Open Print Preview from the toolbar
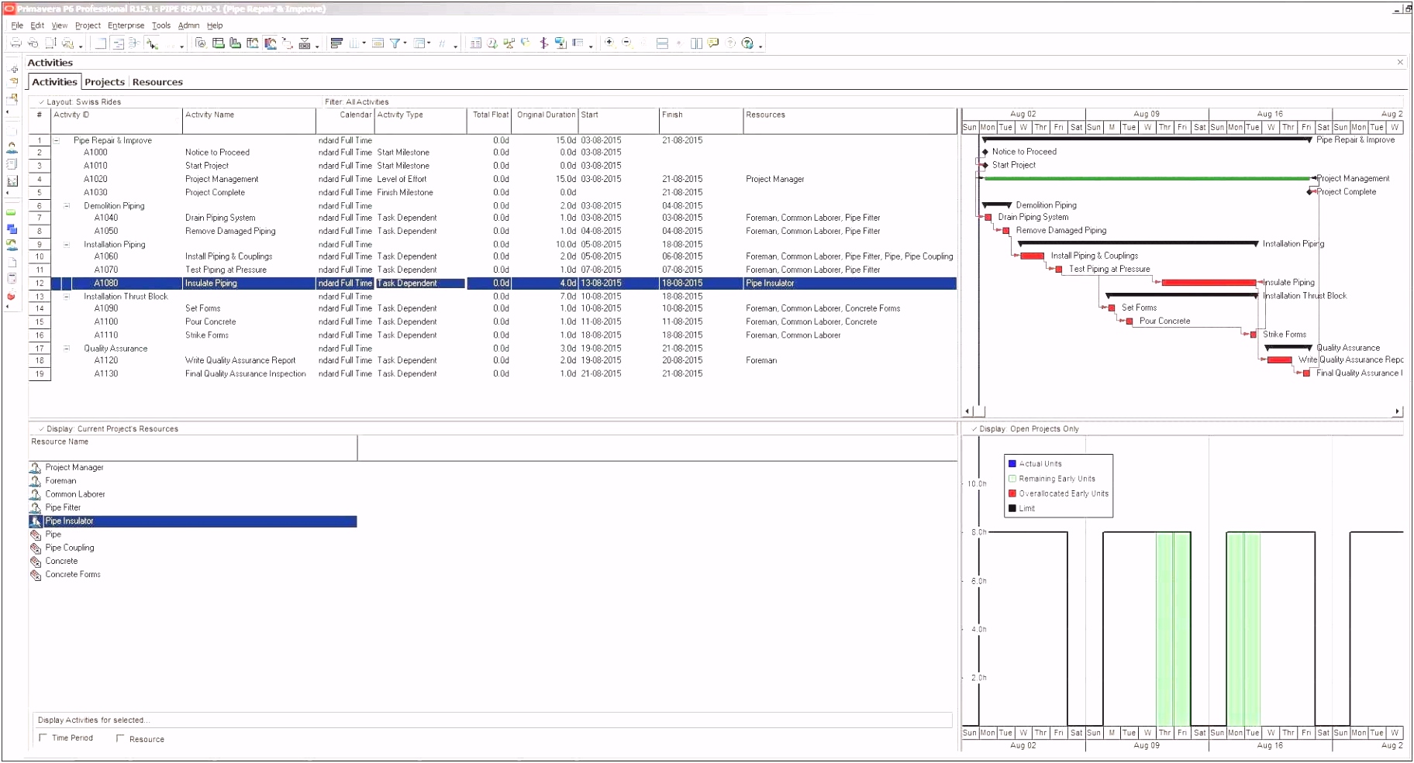This screenshot has height=763, width=1414. 33,43
